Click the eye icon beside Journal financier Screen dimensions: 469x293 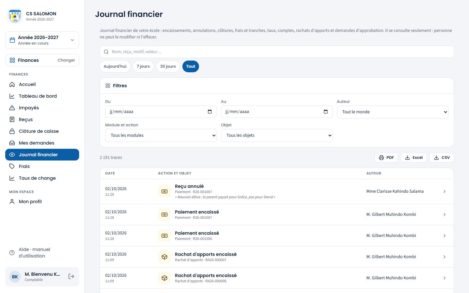(12, 155)
